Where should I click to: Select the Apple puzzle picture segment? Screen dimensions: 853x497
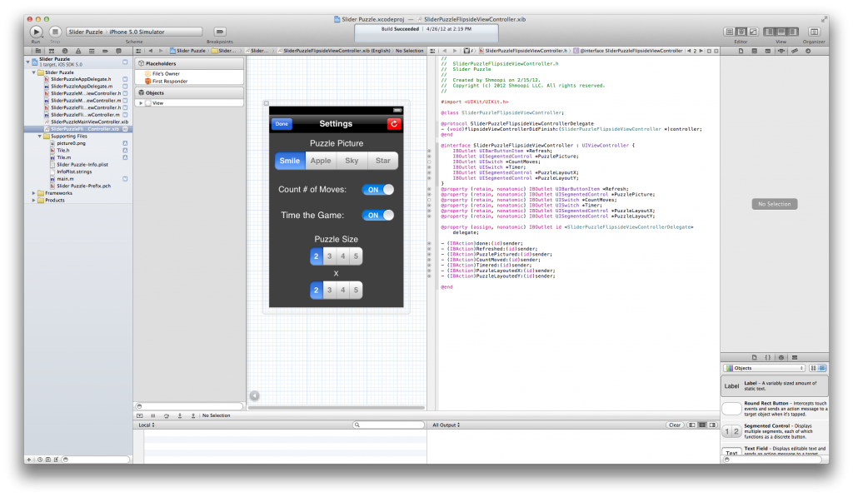321,161
